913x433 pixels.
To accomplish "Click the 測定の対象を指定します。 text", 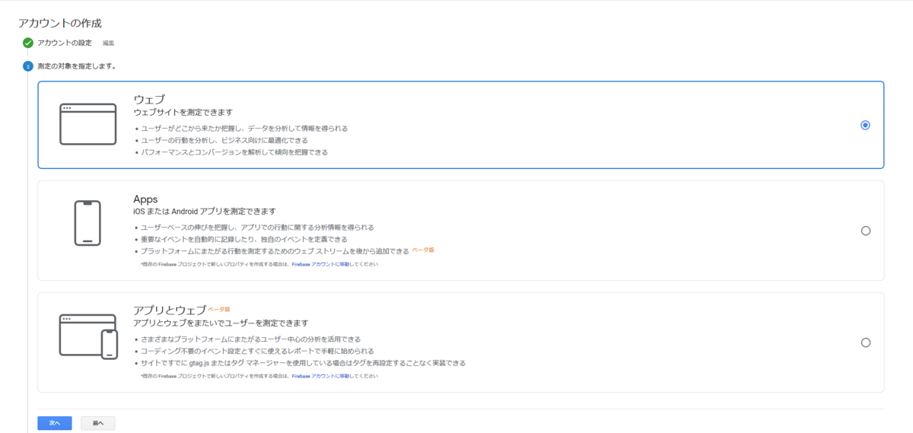I will 77,66.
